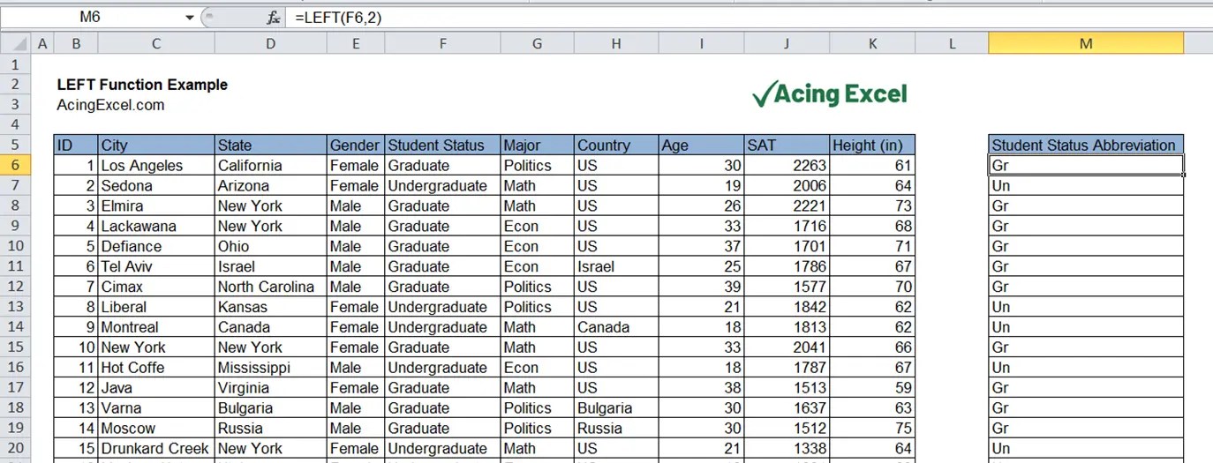1213x463 pixels.
Task: Click the 'North Carolina' cell
Action: point(270,287)
